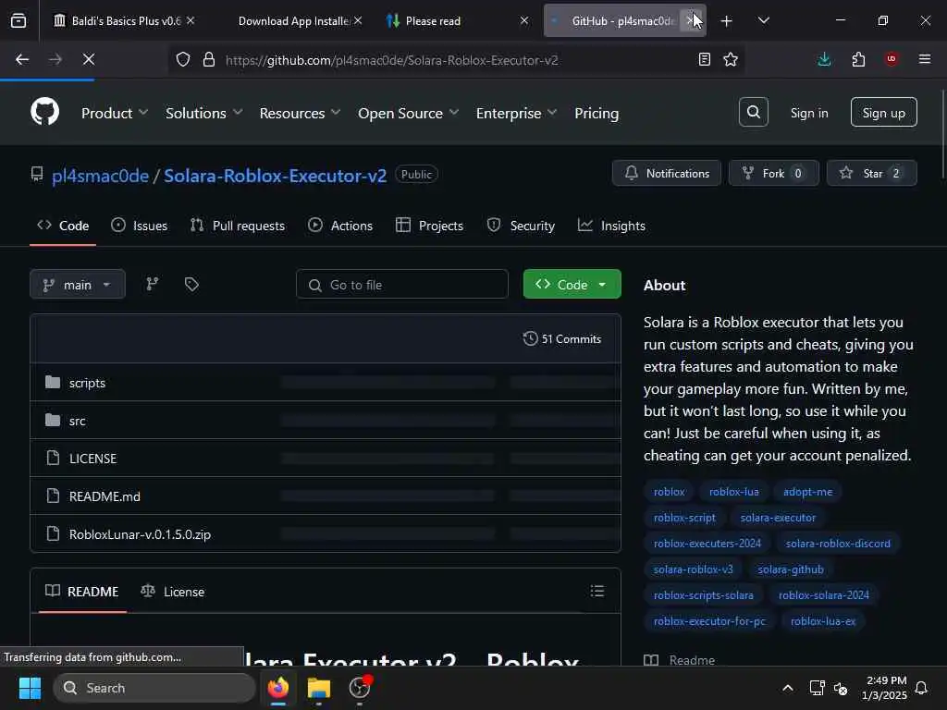Switch to Issues tab
Screen dimensions: 947x710
pyautogui.click(x=140, y=226)
